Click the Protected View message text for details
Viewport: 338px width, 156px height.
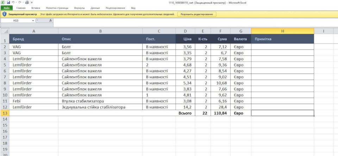107,14
